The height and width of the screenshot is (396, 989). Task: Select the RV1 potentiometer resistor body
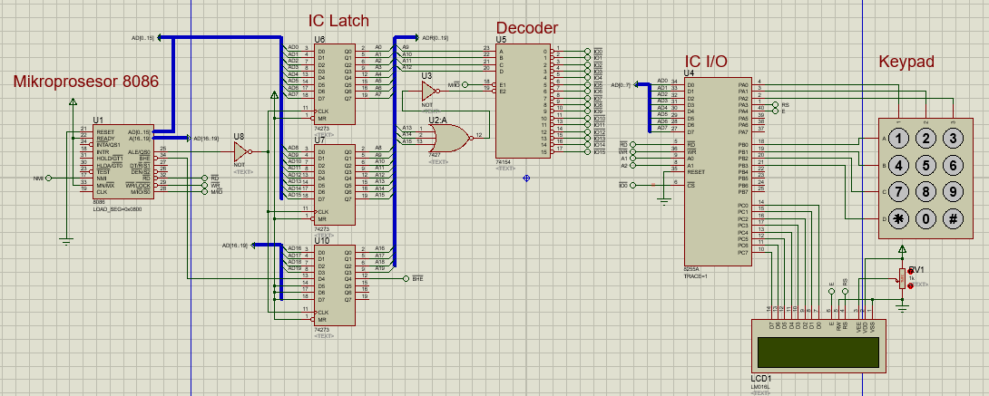tap(902, 278)
